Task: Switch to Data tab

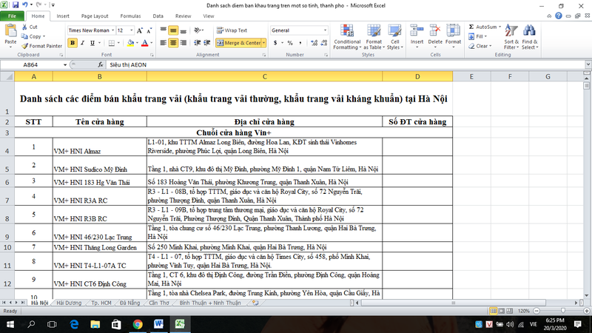Action: point(158,16)
